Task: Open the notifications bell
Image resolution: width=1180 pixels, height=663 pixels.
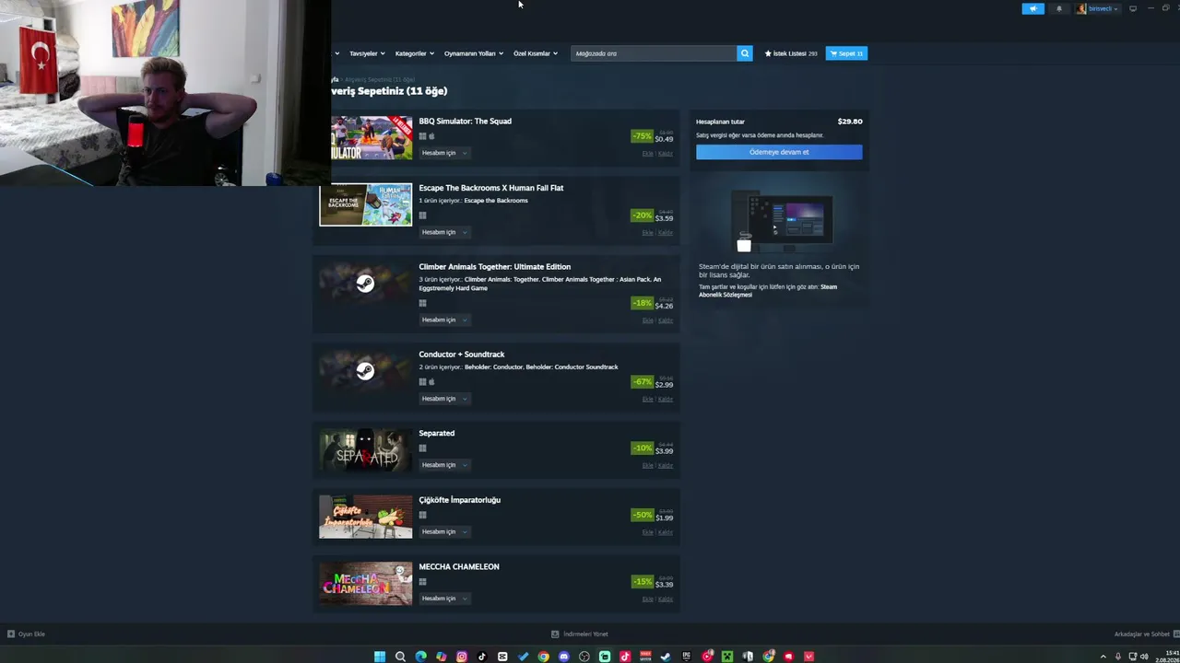Action: (1058, 8)
